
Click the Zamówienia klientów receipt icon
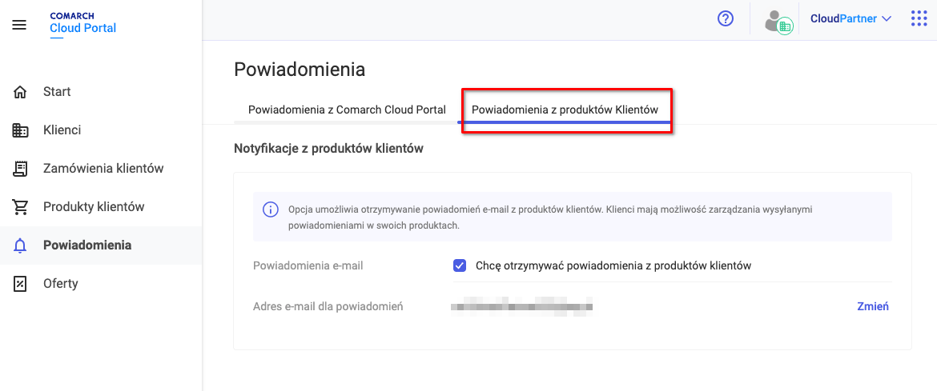(20, 169)
